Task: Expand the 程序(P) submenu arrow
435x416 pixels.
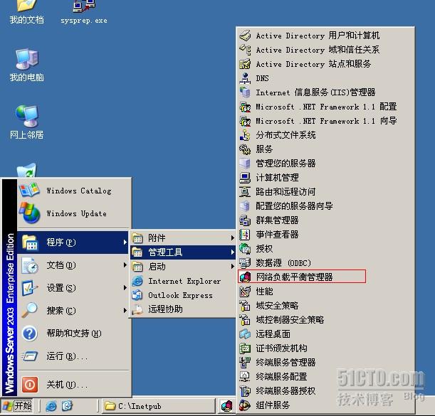Action: 125,242
